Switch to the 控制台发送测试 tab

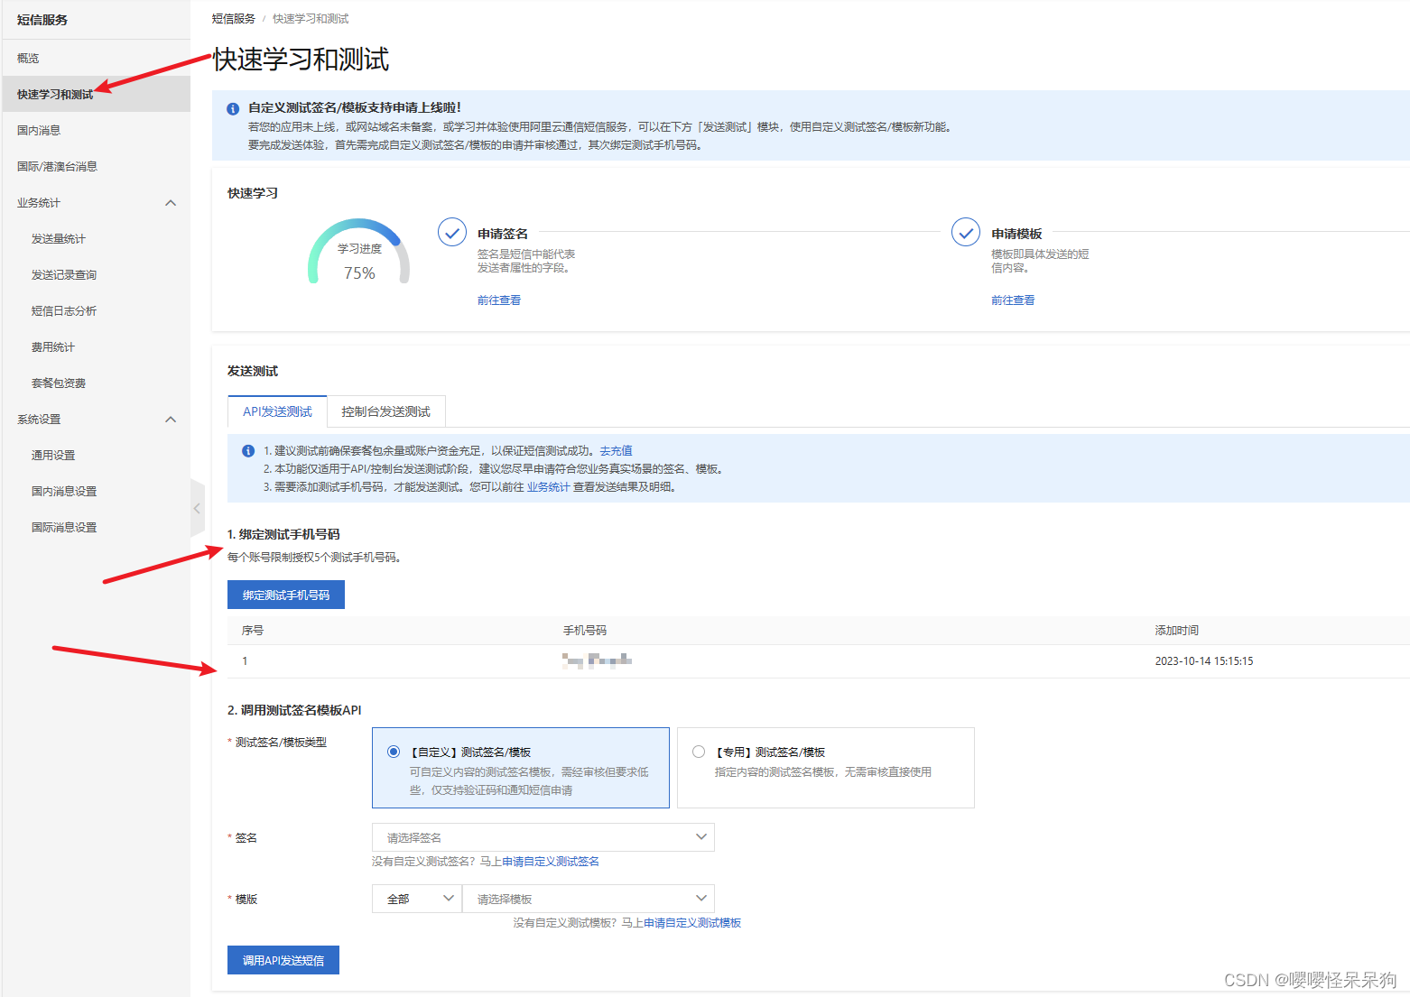(386, 411)
